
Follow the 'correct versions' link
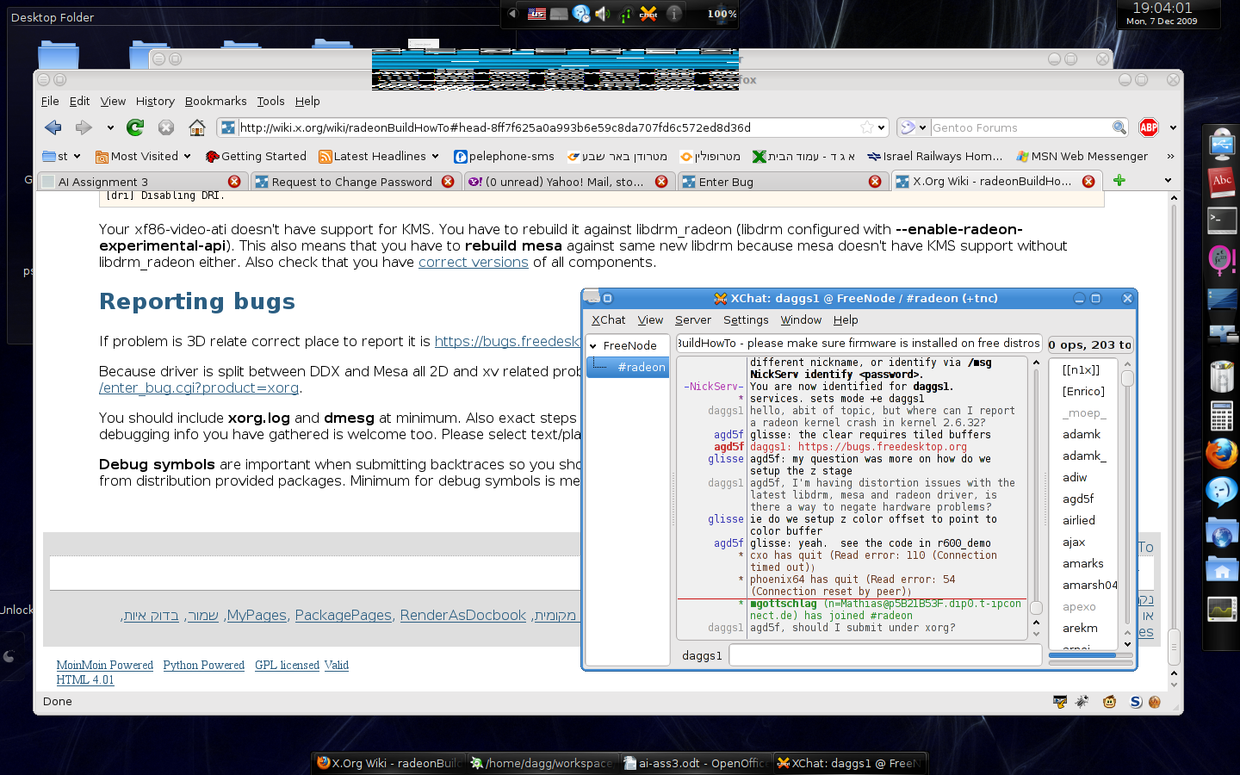pyautogui.click(x=473, y=263)
